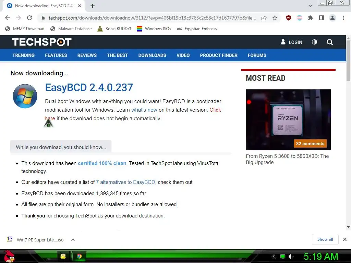Open the Extensions puzzle piece menu
The width and height of the screenshot is (351, 263).
click(x=311, y=18)
